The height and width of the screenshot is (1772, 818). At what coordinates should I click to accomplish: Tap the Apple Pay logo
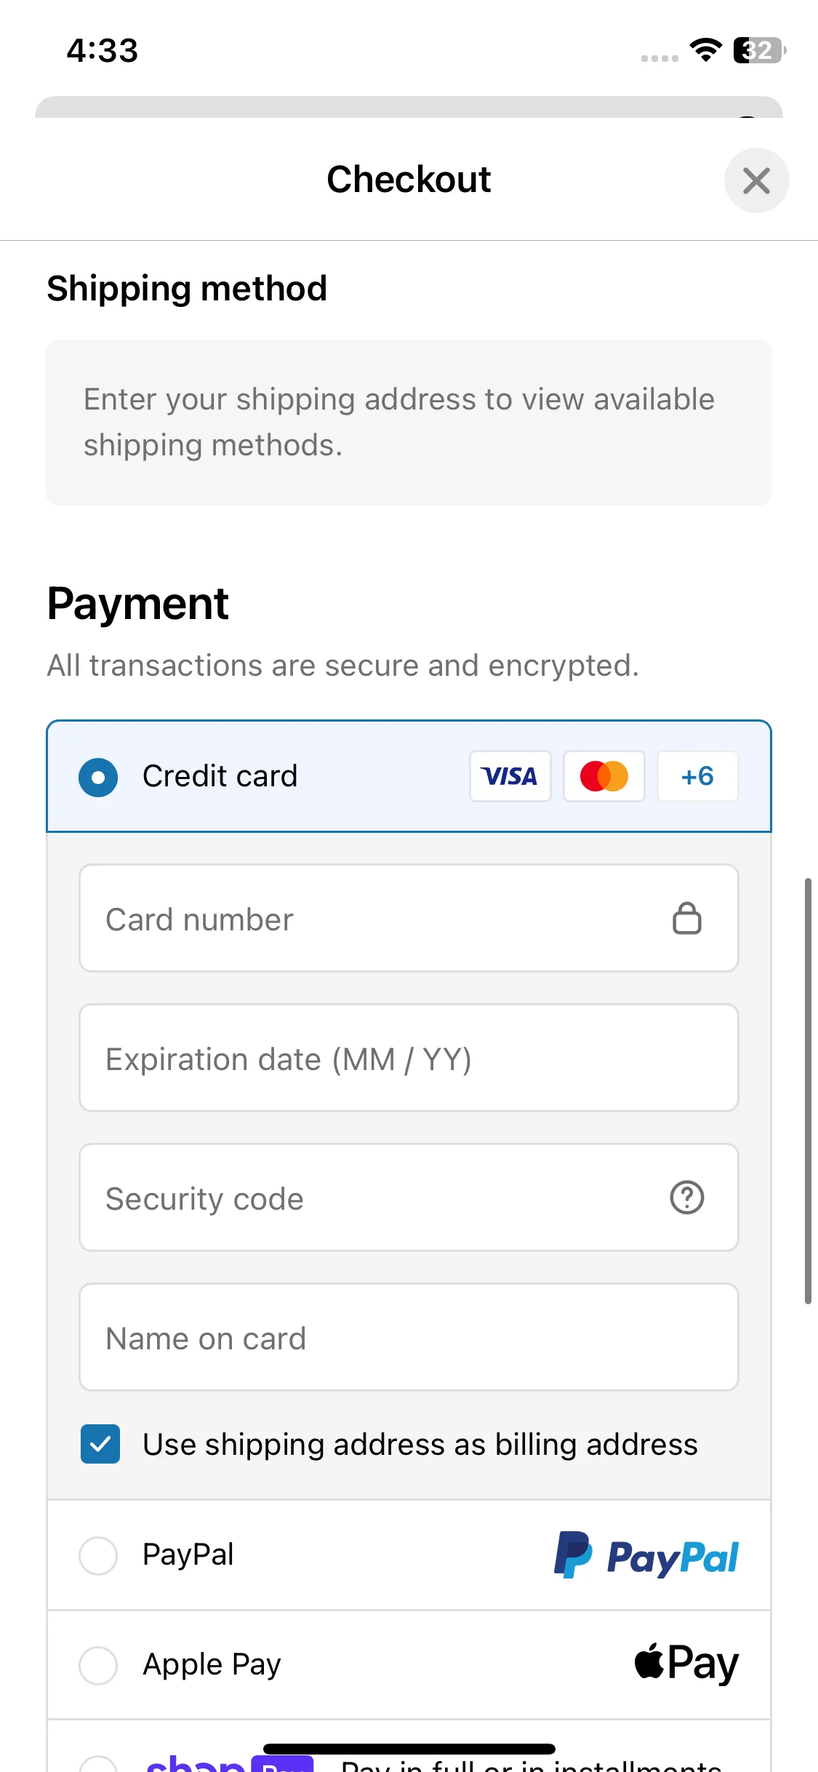pos(686,1664)
